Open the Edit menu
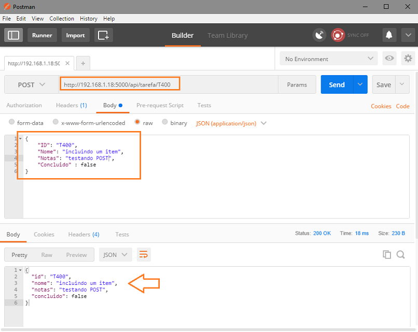Screen dimensions: 418x332 (21, 19)
